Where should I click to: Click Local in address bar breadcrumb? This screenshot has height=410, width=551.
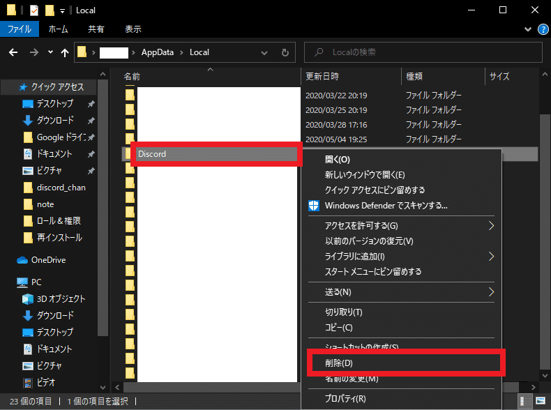(199, 52)
